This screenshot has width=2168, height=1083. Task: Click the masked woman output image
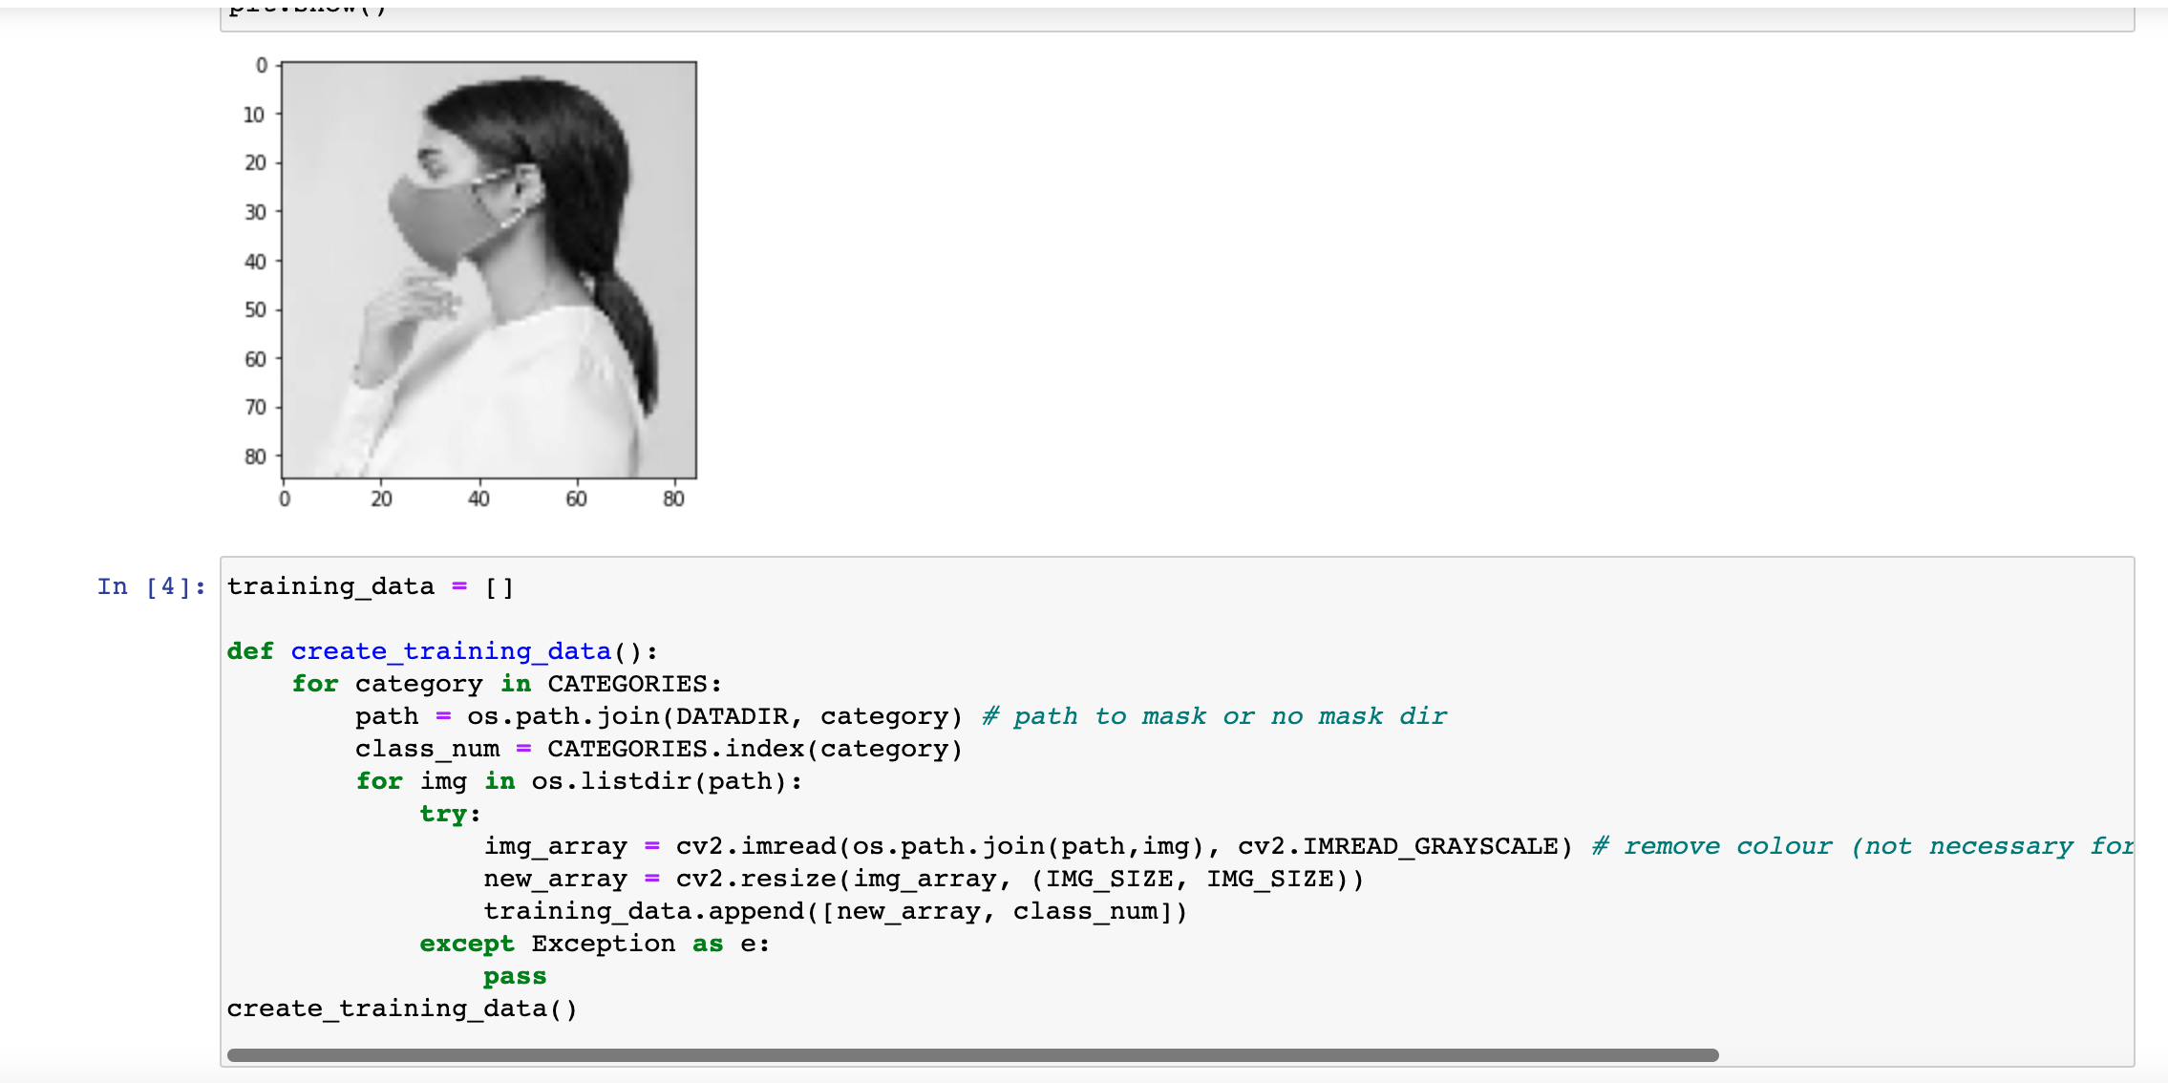(x=489, y=270)
